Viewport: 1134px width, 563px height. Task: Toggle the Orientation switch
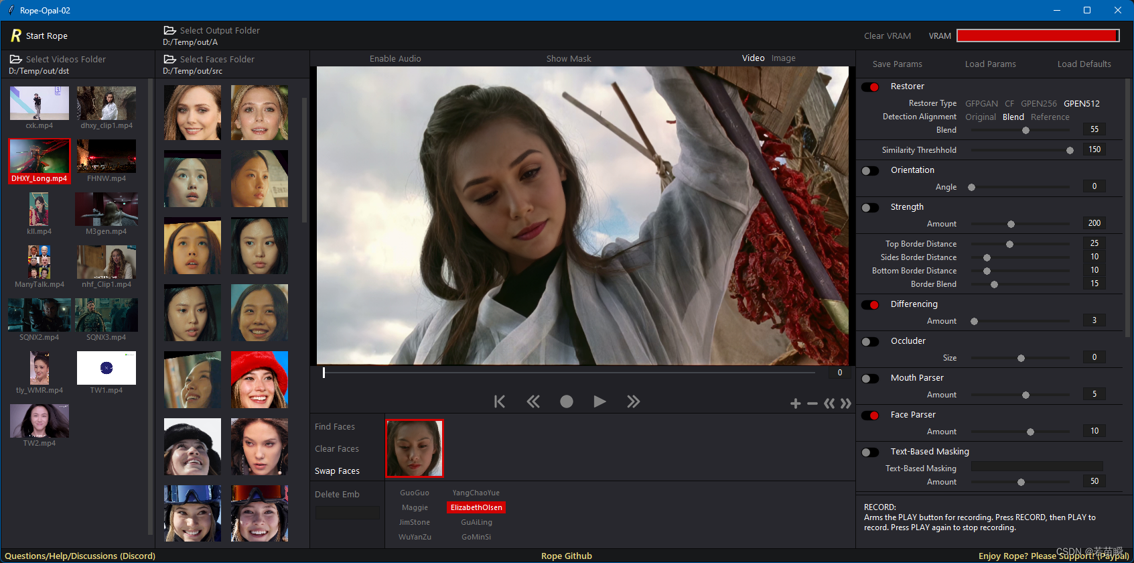click(x=870, y=171)
